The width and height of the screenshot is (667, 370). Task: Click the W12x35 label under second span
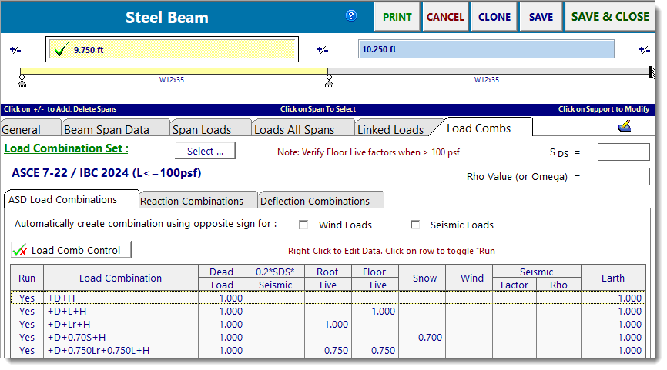coord(487,79)
